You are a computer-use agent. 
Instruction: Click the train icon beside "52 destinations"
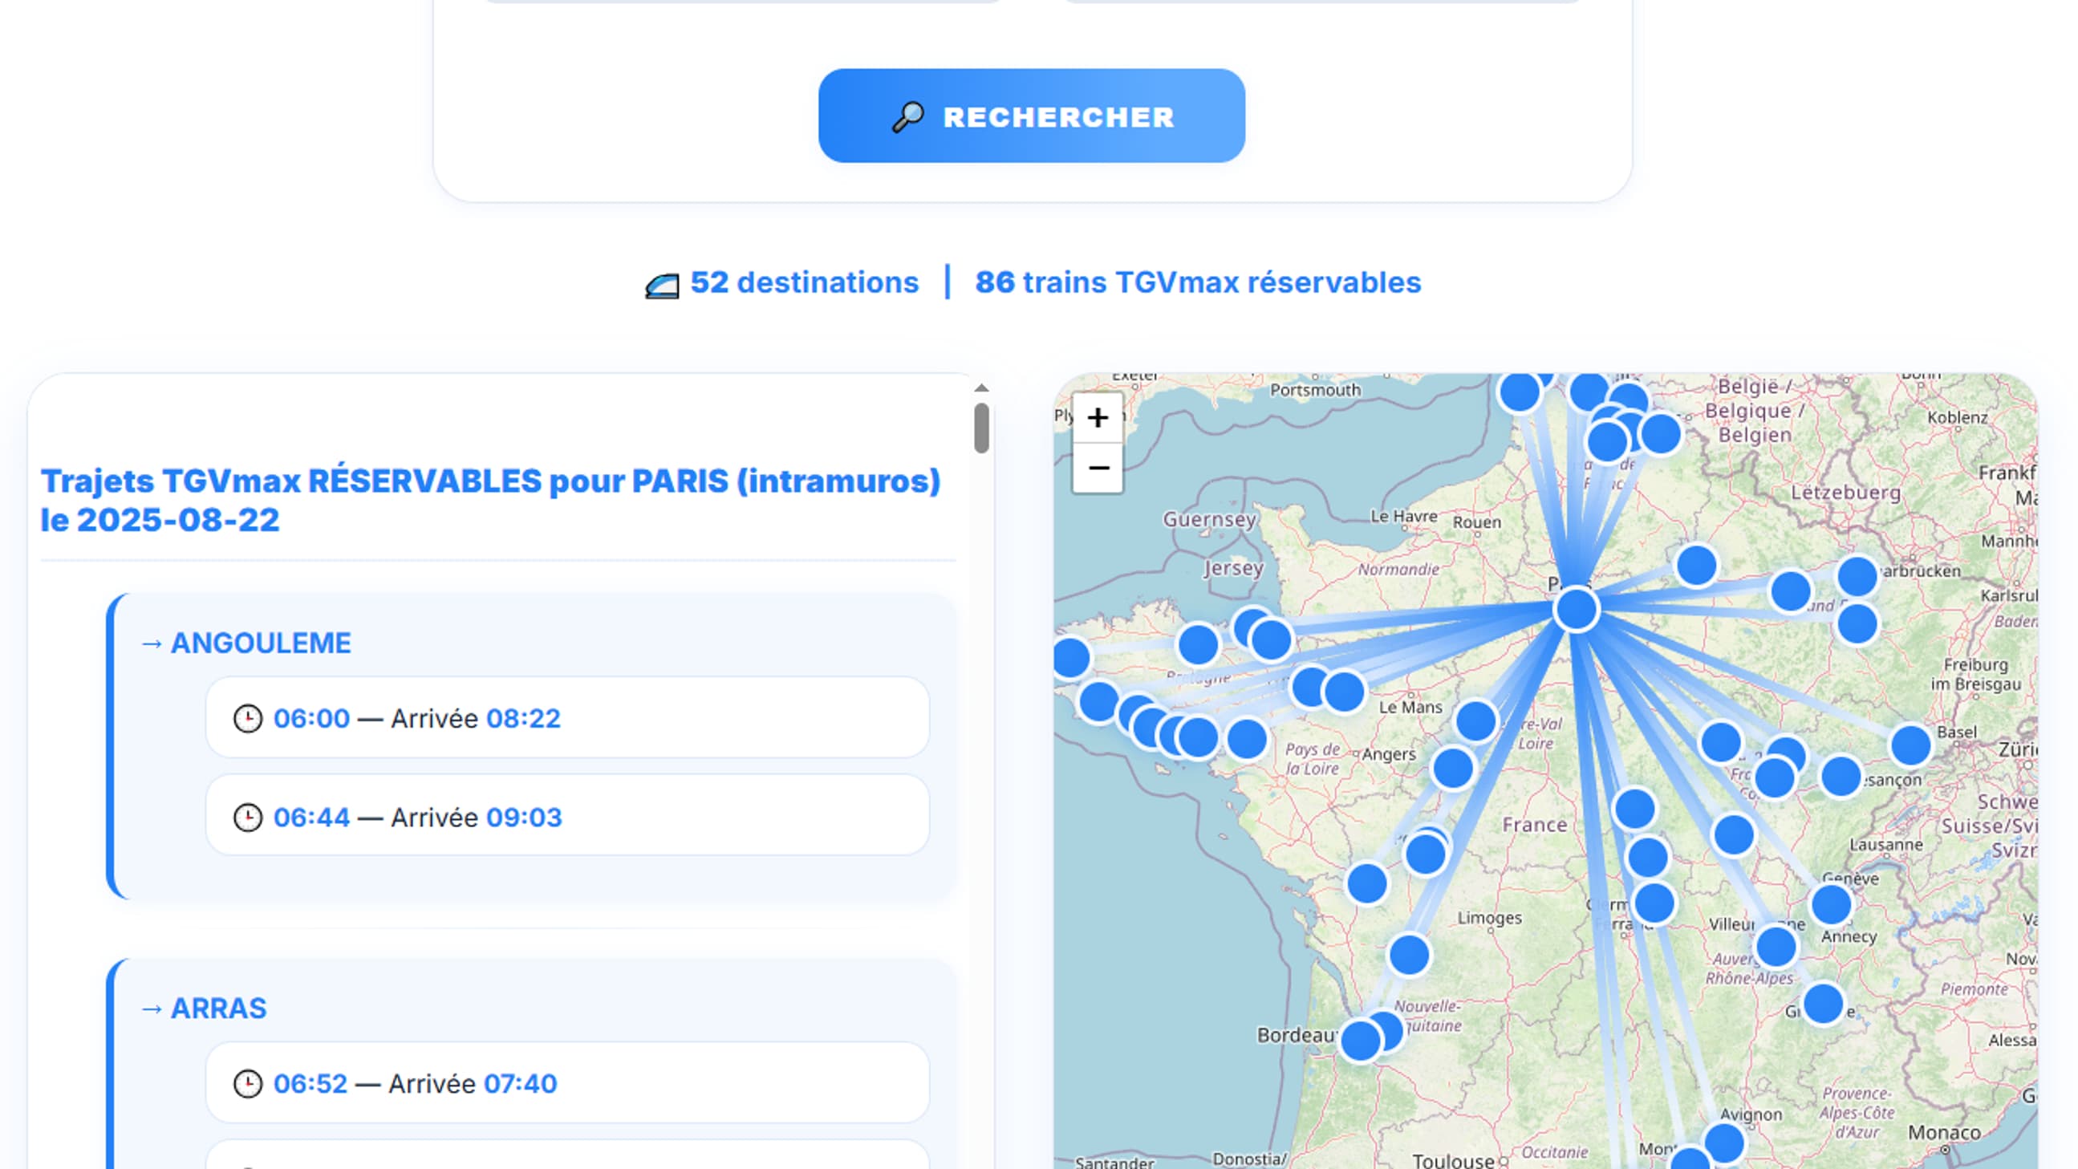[663, 284]
